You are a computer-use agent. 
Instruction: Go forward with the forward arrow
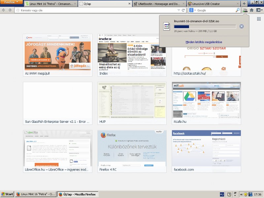coord(10,10)
